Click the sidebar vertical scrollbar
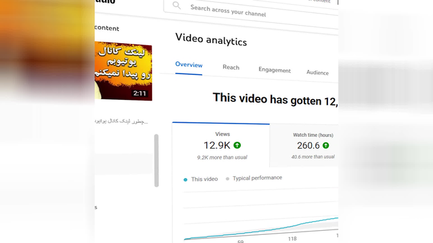 (156, 161)
